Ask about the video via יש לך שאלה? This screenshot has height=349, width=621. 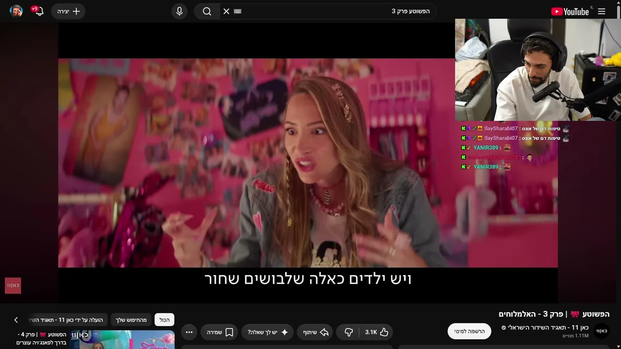click(x=268, y=332)
